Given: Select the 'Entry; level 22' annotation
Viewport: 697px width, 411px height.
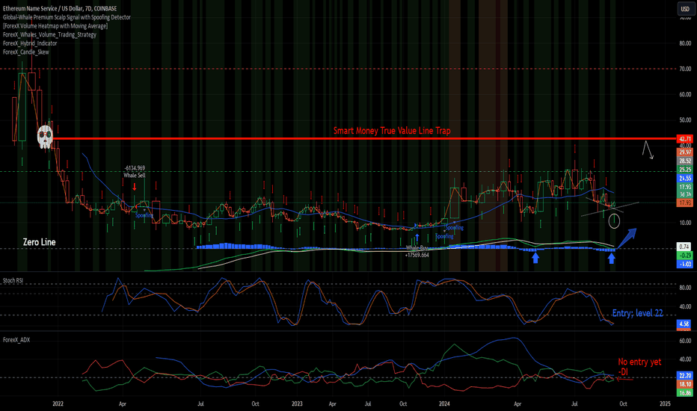Looking at the screenshot, I should click(x=637, y=313).
